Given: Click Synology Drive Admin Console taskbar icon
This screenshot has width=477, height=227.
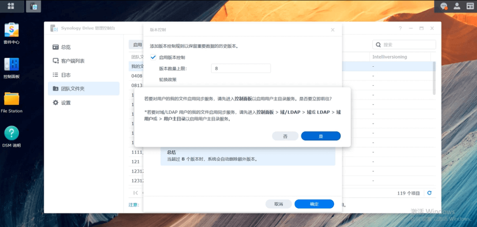Looking at the screenshot, I should (34, 6).
